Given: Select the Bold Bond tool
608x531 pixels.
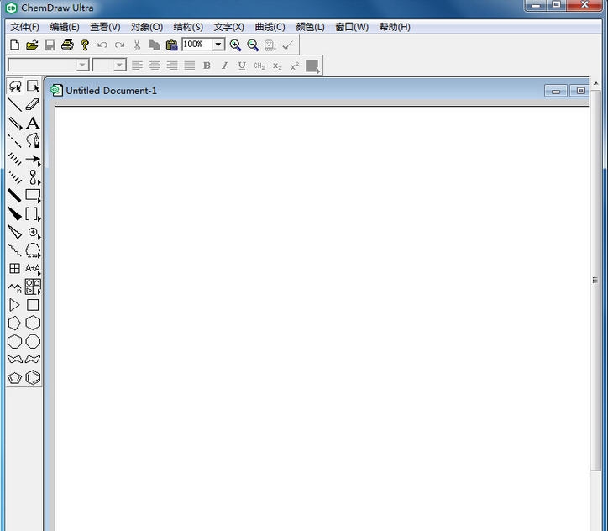Looking at the screenshot, I should pos(15,196).
